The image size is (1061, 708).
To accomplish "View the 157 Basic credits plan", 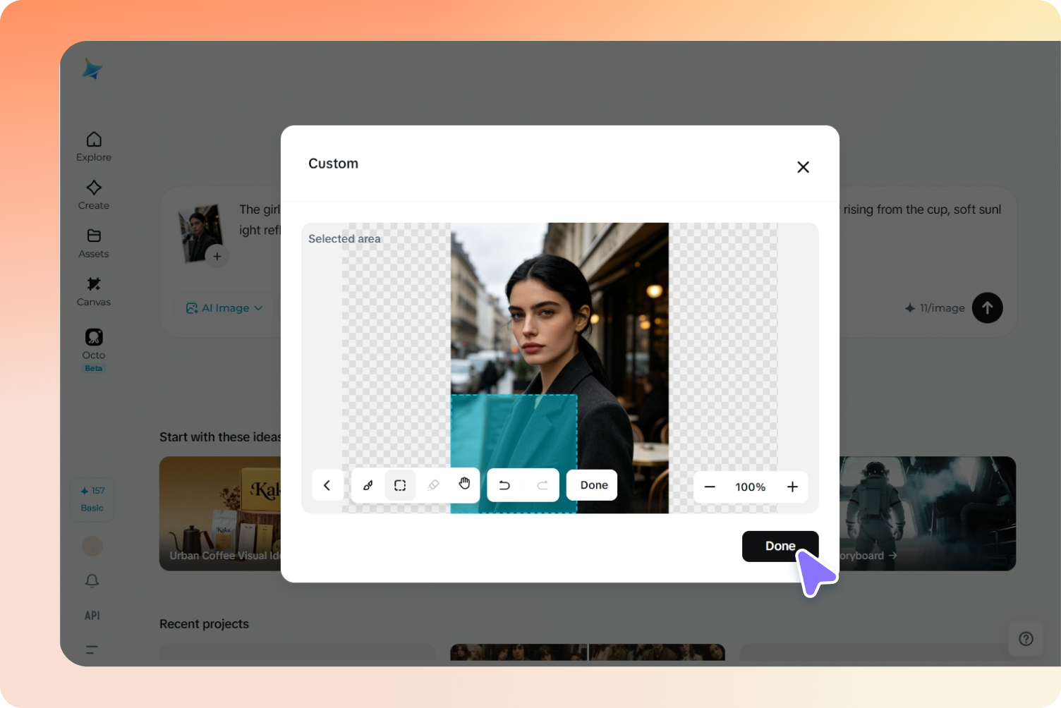I will click(92, 499).
